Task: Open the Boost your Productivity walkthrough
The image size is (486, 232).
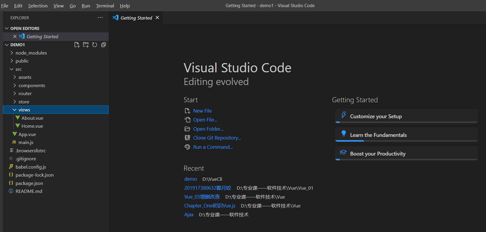Action: pos(406,153)
